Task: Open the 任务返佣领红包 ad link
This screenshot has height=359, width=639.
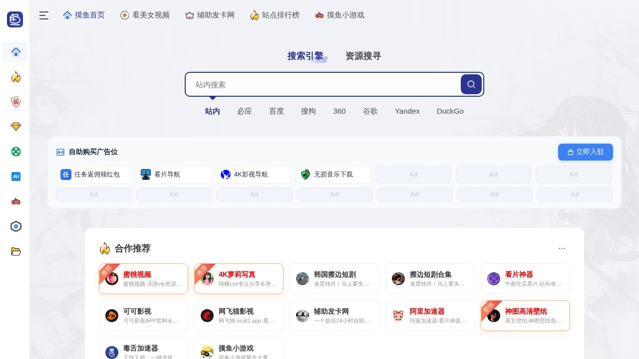Action: coord(94,175)
